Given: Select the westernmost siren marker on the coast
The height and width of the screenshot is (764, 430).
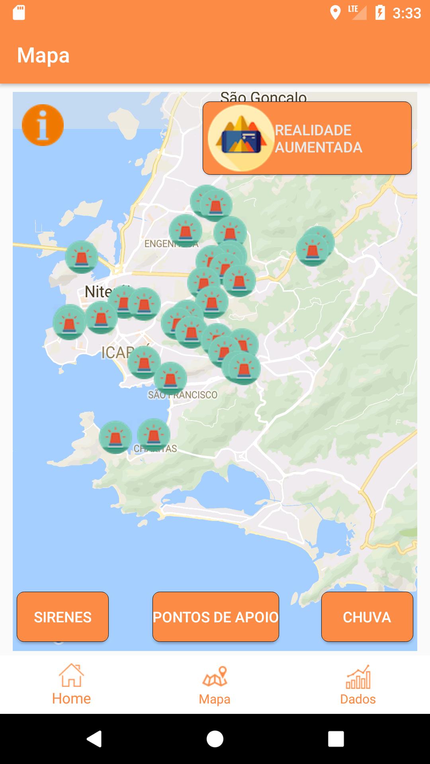Looking at the screenshot, I should pyautogui.click(x=69, y=323).
